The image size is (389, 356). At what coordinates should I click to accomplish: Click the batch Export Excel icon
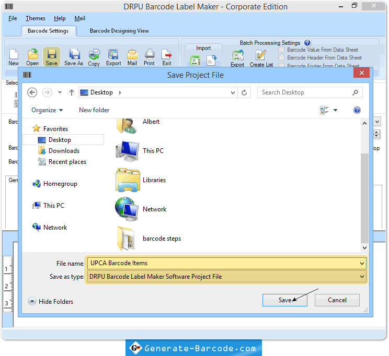tap(237, 58)
